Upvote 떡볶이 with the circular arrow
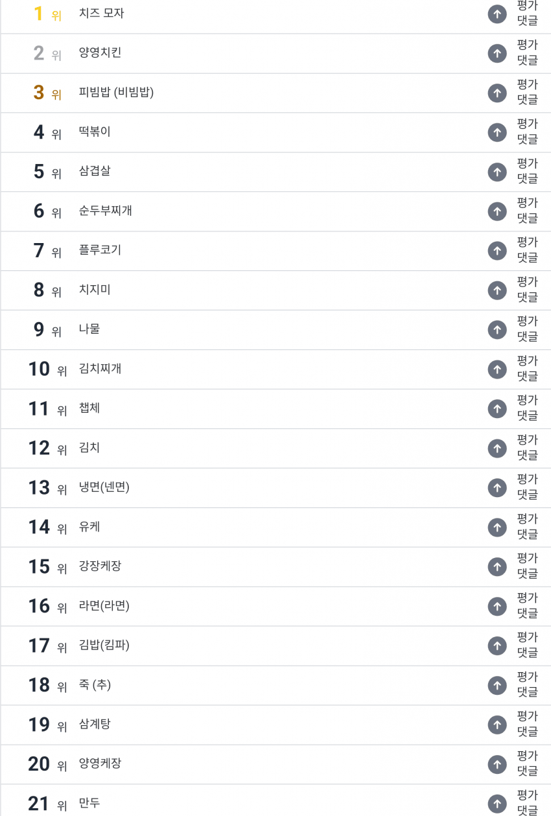This screenshot has height=816, width=551. (x=497, y=132)
